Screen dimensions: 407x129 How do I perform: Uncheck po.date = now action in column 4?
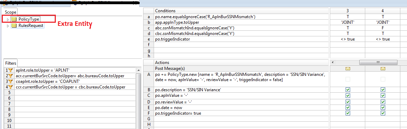(x=383, y=107)
